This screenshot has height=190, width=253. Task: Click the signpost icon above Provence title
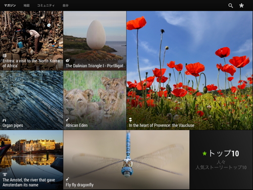pos(131,120)
